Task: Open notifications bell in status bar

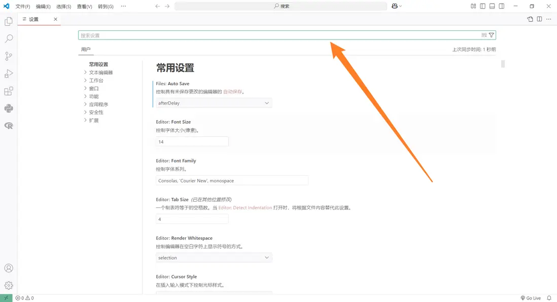Action: pyautogui.click(x=549, y=298)
